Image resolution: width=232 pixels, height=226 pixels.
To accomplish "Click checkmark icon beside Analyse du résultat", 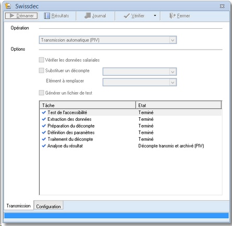I will tap(44, 146).
